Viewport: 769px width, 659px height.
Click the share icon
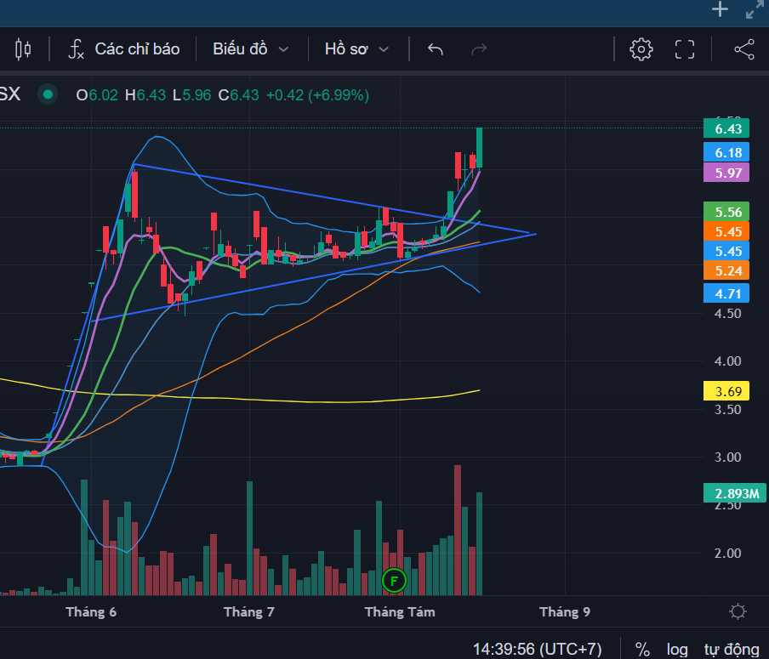744,49
